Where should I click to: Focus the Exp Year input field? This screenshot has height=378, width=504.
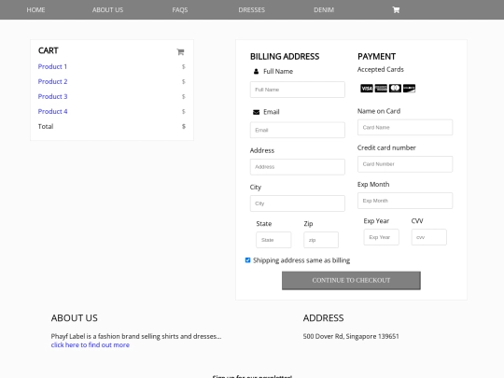click(381, 237)
